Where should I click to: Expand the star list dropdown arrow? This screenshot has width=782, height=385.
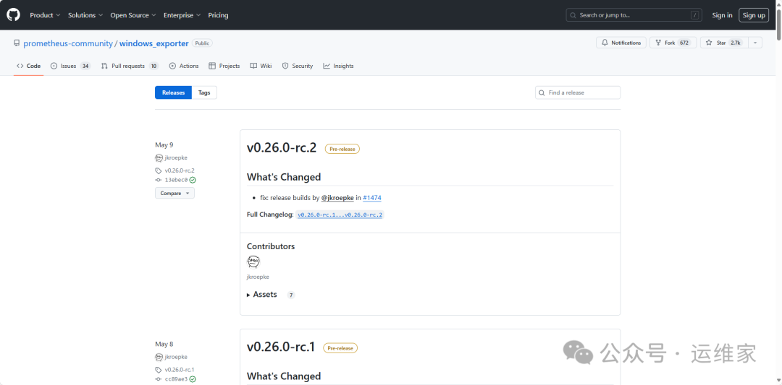click(x=756, y=43)
